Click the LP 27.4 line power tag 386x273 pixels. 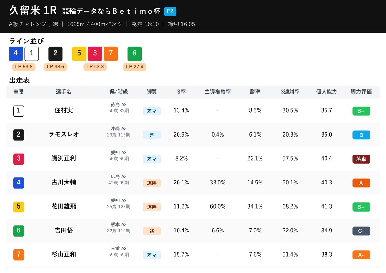tap(134, 67)
